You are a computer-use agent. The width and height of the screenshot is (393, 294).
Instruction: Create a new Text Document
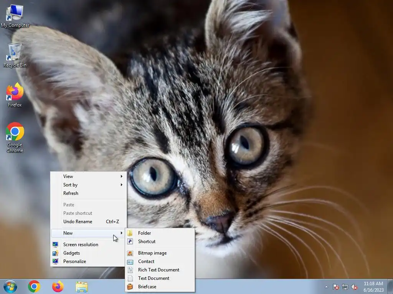coord(160,278)
